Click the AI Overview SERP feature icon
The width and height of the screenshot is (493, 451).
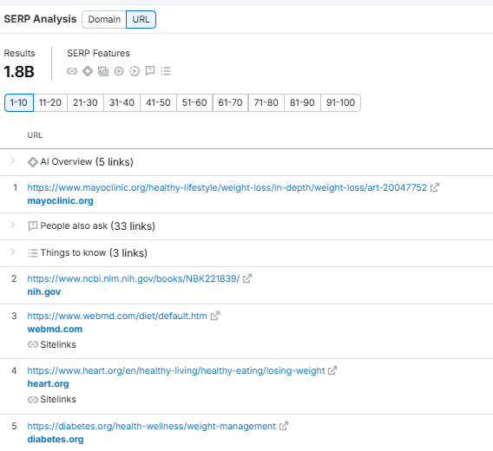coord(88,71)
